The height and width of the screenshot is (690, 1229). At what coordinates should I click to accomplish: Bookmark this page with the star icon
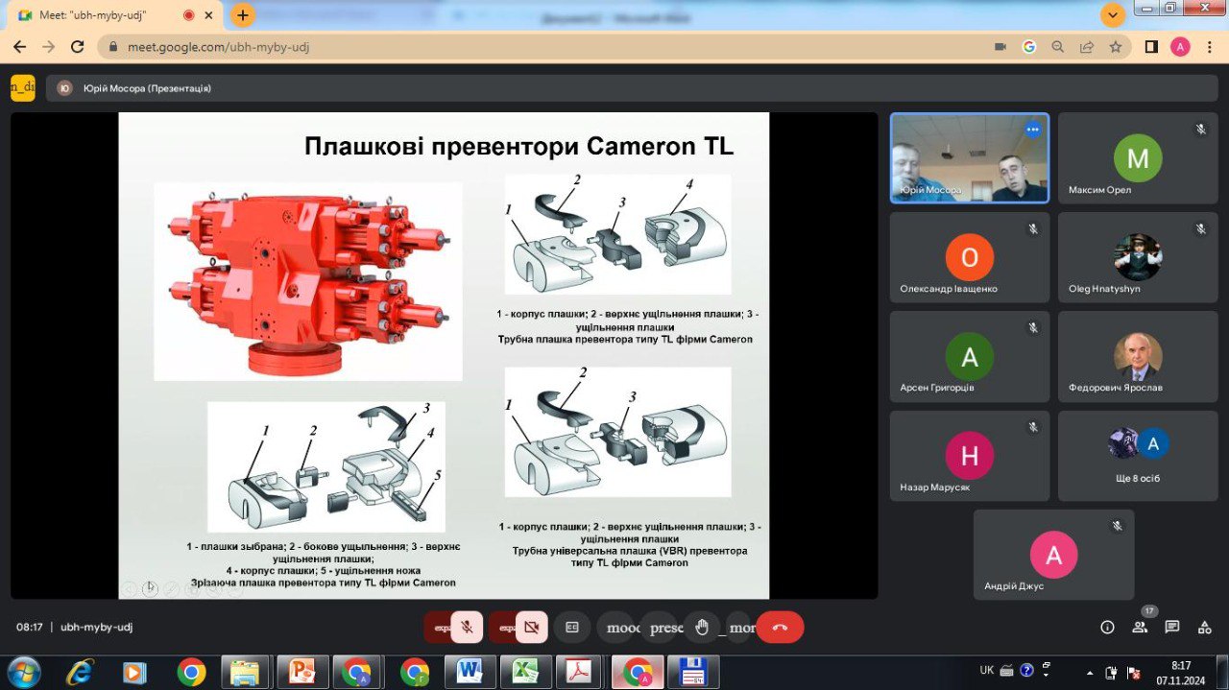(x=1116, y=47)
